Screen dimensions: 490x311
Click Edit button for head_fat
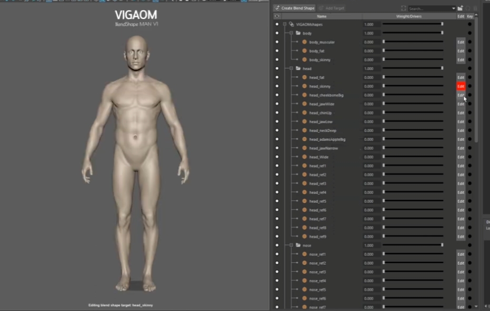(461, 77)
